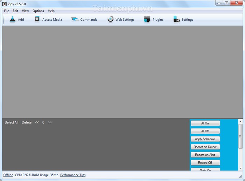Enable Record on Detect
This screenshot has height=181, width=245.
coord(205,147)
